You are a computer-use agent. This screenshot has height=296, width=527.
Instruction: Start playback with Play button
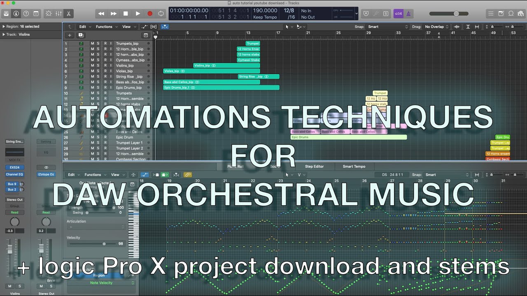point(138,14)
